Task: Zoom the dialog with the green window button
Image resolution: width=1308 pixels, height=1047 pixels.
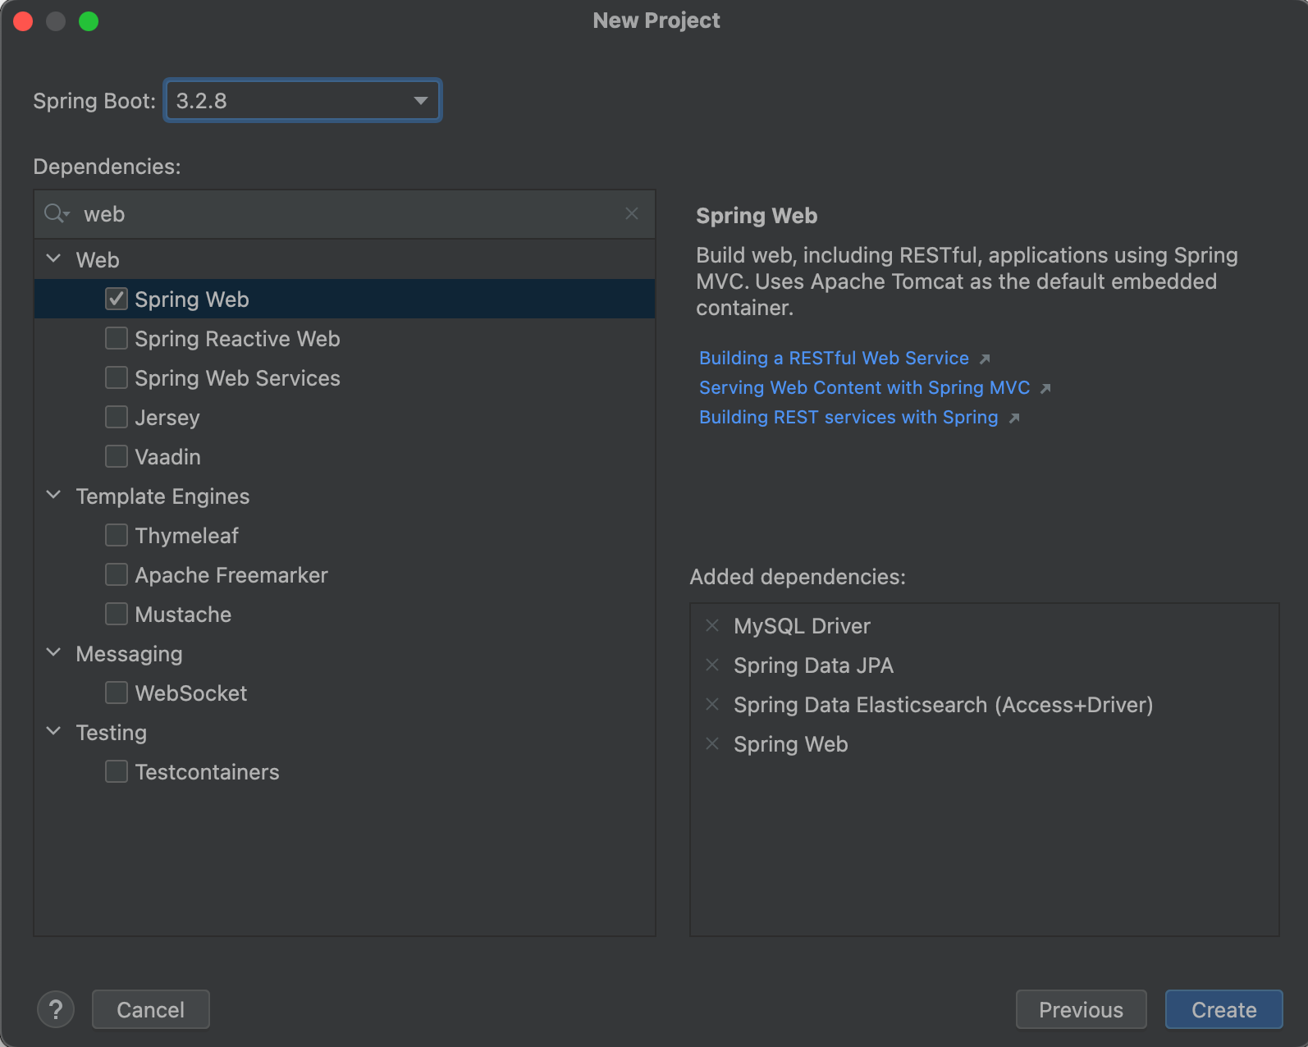Action: (x=89, y=21)
